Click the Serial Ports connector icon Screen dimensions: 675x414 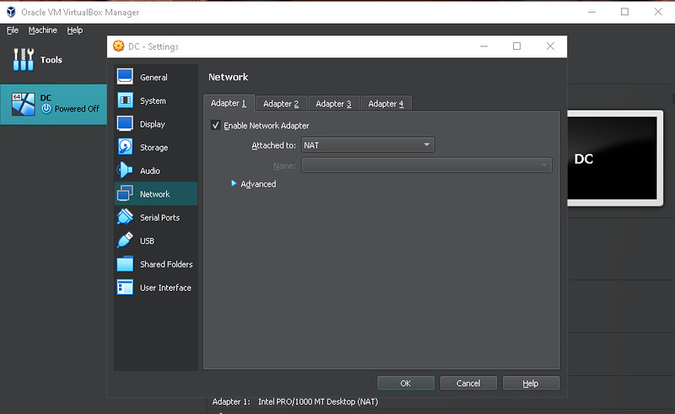pyautogui.click(x=125, y=217)
